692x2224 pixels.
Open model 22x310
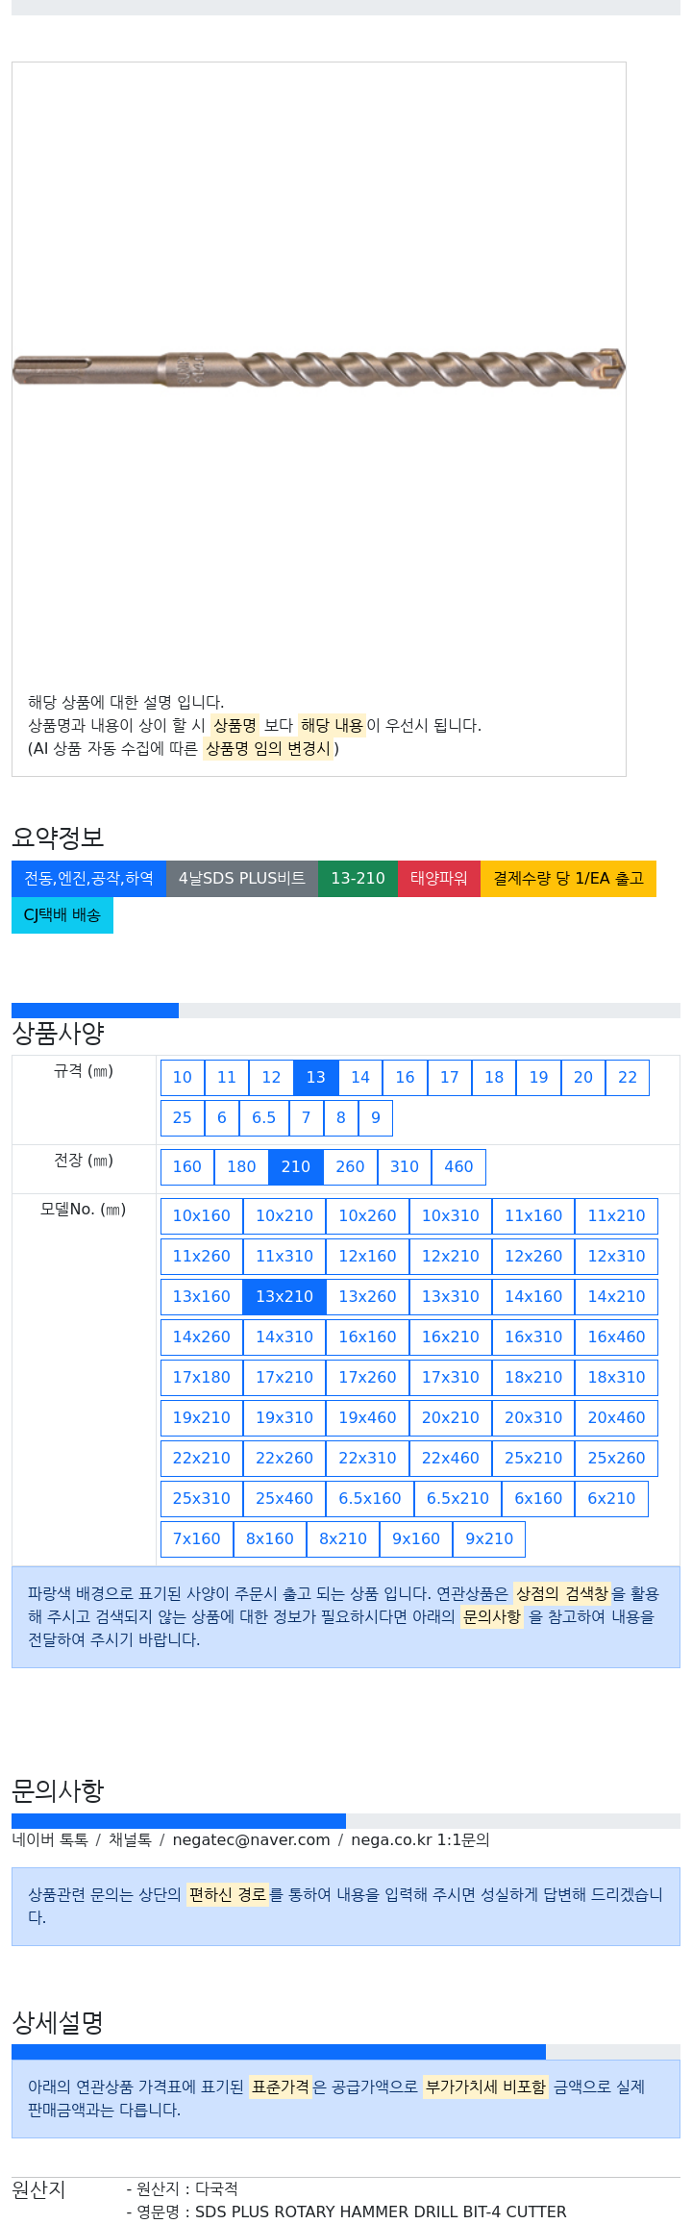(x=367, y=1459)
